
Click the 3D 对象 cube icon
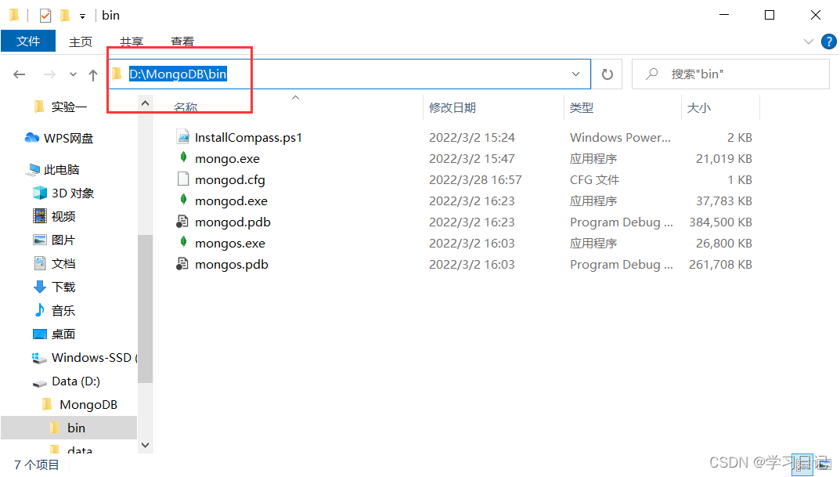pos(40,193)
